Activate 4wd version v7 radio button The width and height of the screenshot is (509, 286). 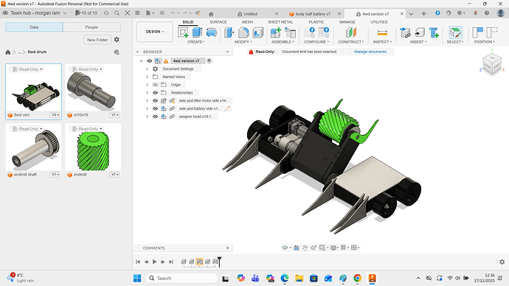[209, 60]
